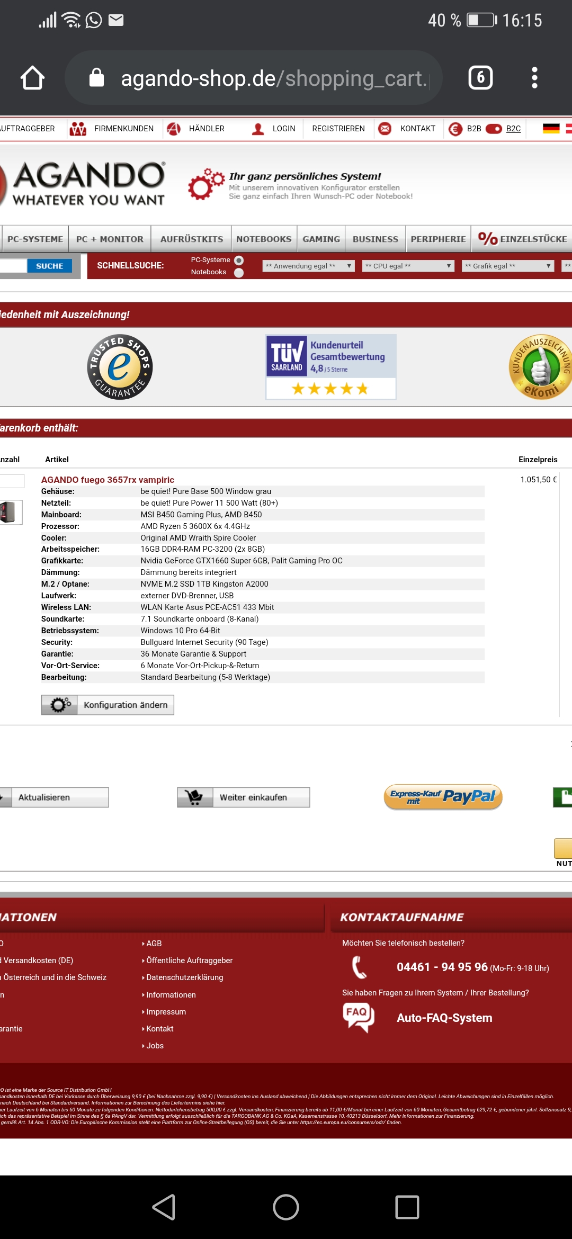Click the blue Suche button
The height and width of the screenshot is (1239, 572).
click(49, 266)
